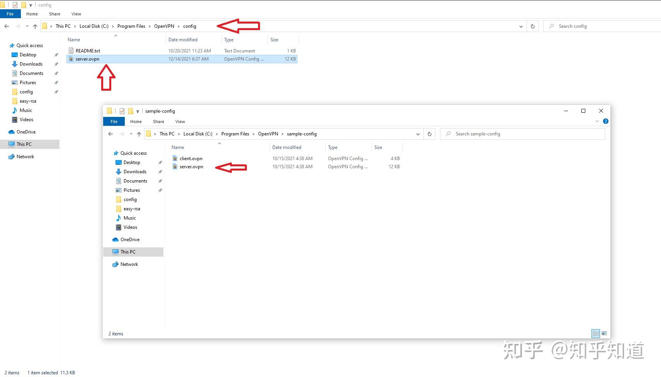Open Help icon in sample-config window
This screenshot has height=377, width=661.
click(x=606, y=121)
